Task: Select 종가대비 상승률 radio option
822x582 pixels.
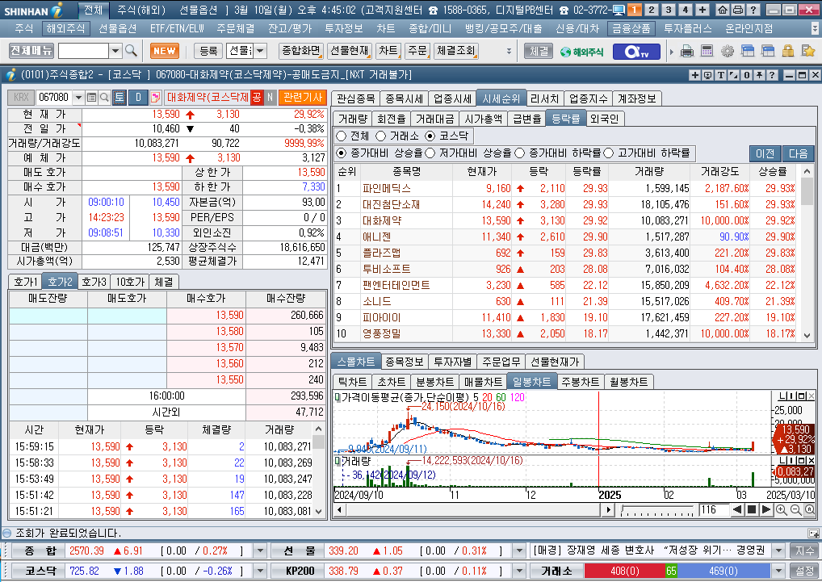Action: 342,153
